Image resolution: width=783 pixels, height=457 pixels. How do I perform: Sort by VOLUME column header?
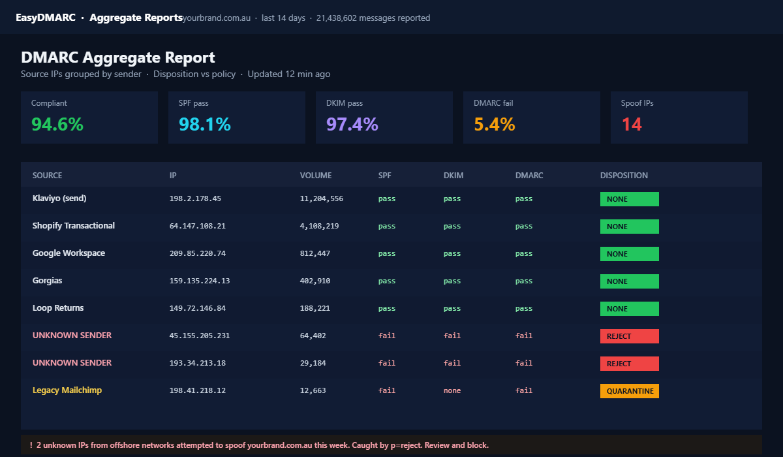(x=316, y=176)
